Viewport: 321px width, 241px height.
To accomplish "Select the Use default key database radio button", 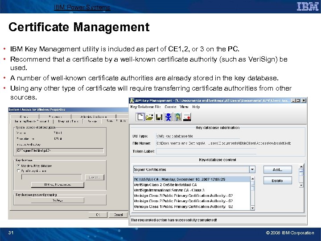I will [x=18, y=166].
